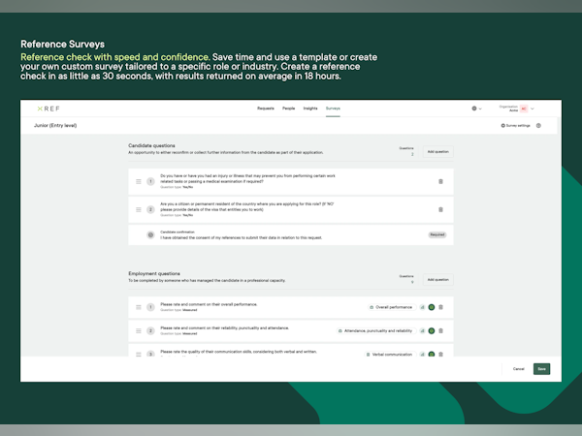
Task: Open the Verbal communication competency tag
Action: (390, 355)
